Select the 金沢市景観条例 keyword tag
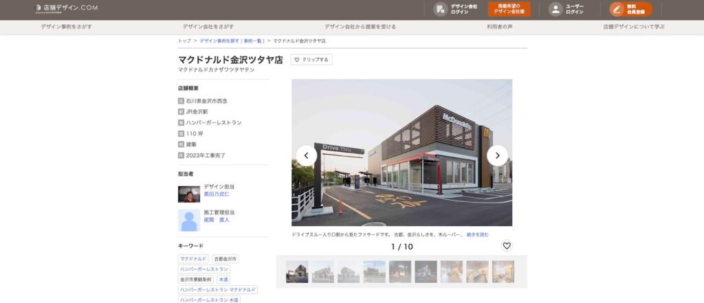 coord(196,280)
